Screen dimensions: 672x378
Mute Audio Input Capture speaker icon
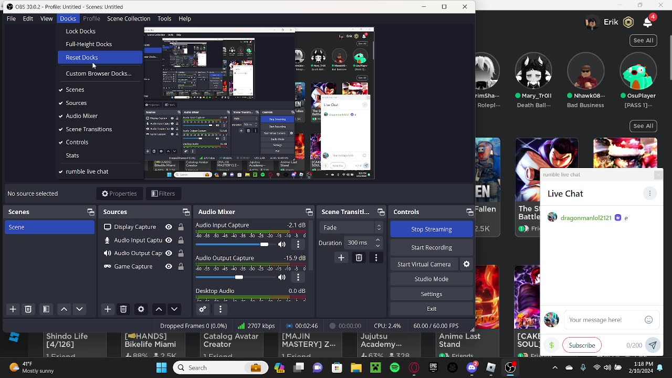click(x=282, y=245)
